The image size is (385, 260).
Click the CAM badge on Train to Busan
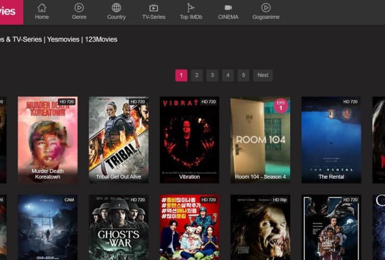(69, 200)
